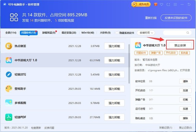Click the 系统盘 orange tag
The height and width of the screenshot is (132, 196).
[184, 53]
